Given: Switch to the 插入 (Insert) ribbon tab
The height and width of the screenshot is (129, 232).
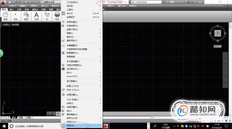Looking at the screenshot, I should (12, 9).
